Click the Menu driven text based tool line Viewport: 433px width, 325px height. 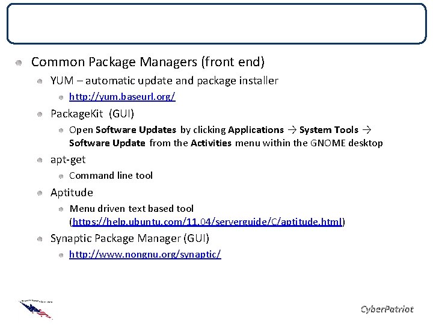pyautogui.click(x=132, y=208)
